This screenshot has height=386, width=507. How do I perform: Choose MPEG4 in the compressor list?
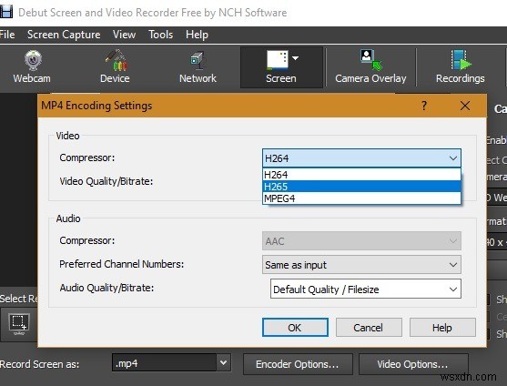(361, 198)
